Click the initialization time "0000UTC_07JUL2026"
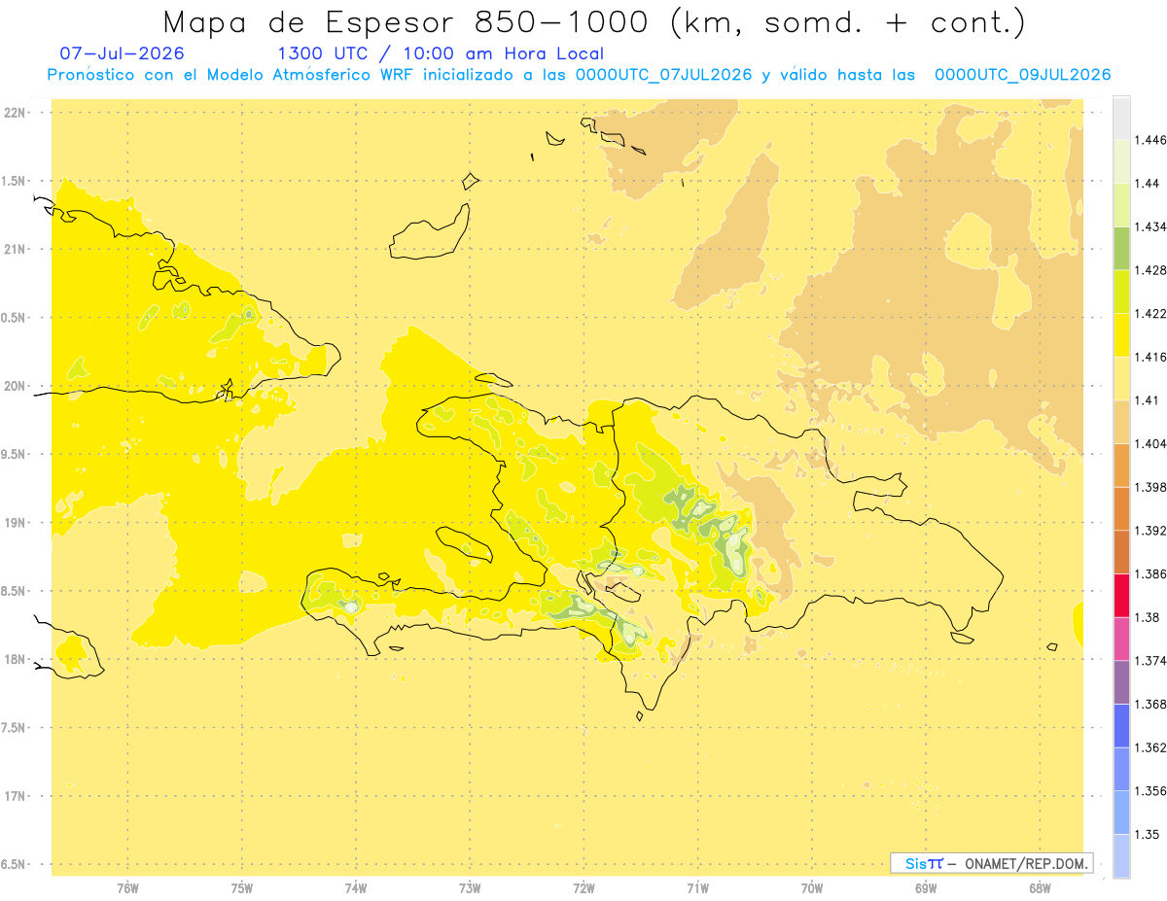The image size is (1167, 901). [664, 75]
